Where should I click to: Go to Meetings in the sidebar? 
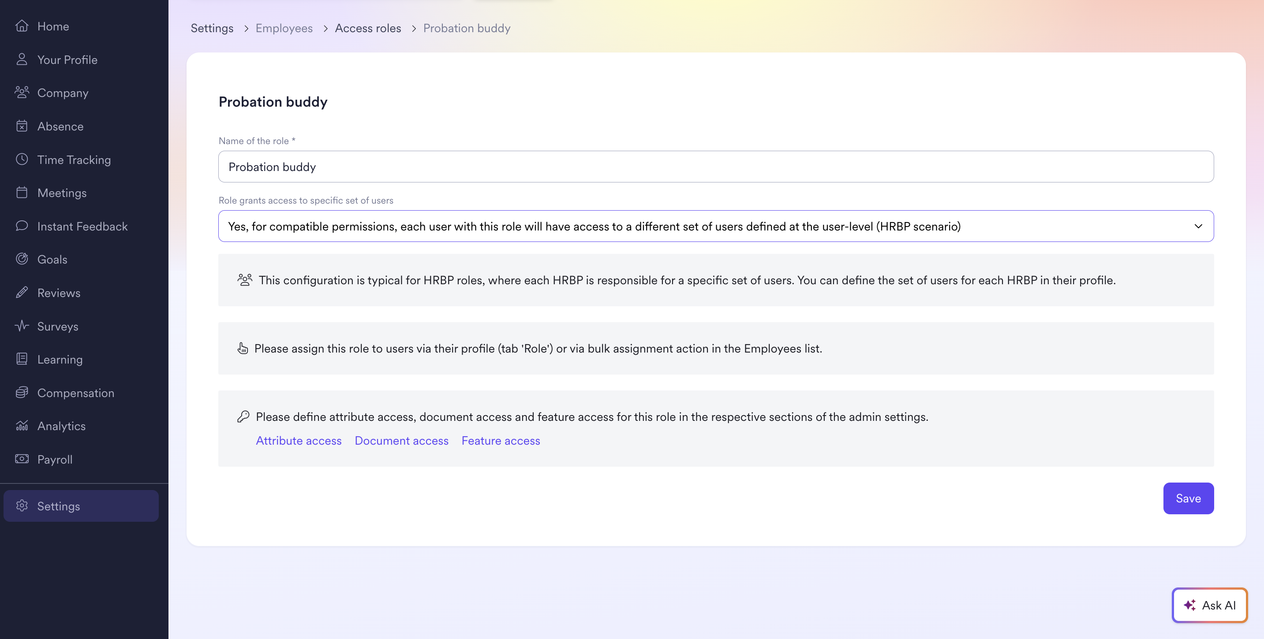point(62,193)
